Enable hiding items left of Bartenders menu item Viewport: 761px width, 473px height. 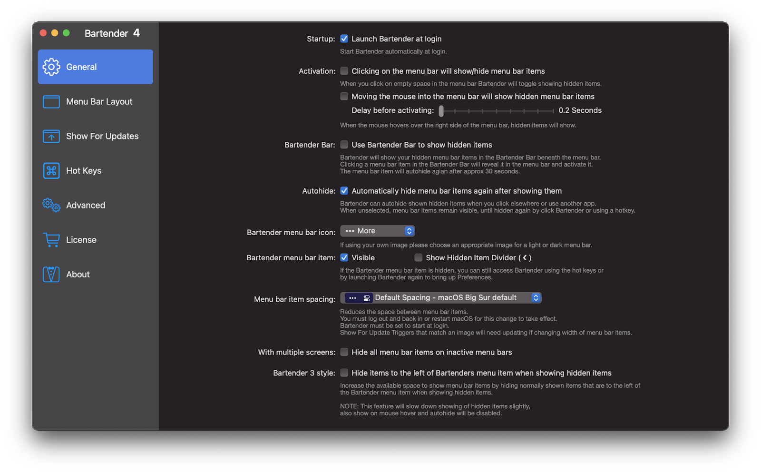pyautogui.click(x=344, y=373)
